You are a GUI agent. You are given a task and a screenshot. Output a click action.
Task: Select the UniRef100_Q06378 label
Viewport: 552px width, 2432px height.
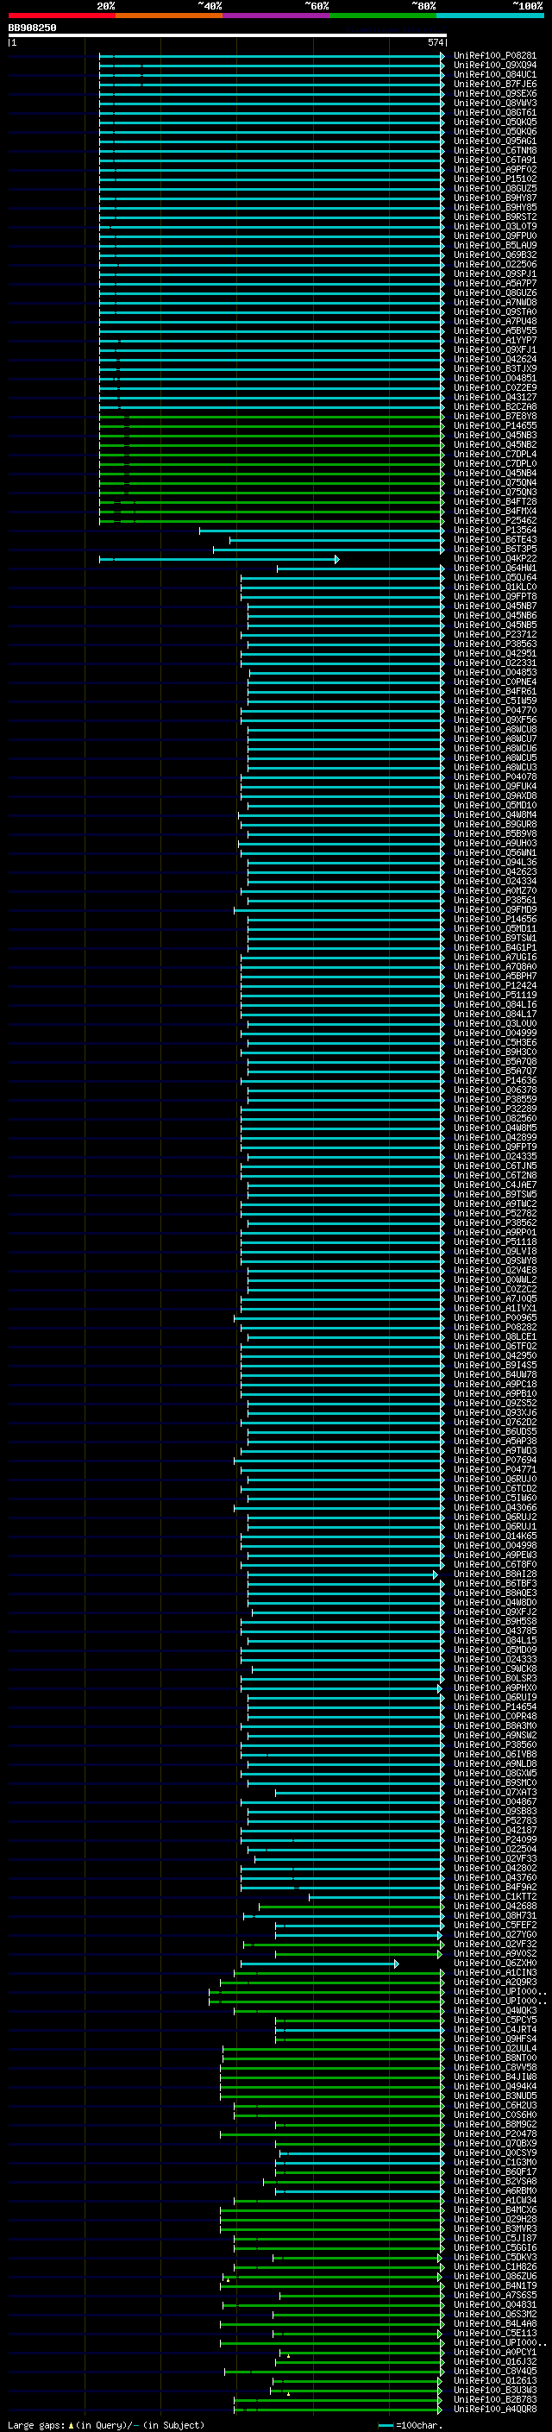tap(495, 1090)
